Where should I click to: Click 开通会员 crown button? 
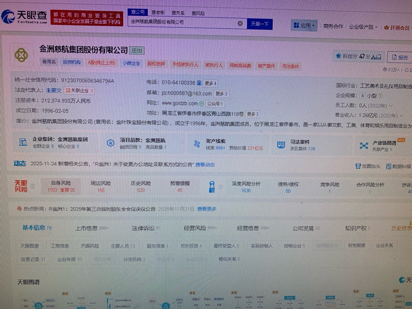(397, 28)
